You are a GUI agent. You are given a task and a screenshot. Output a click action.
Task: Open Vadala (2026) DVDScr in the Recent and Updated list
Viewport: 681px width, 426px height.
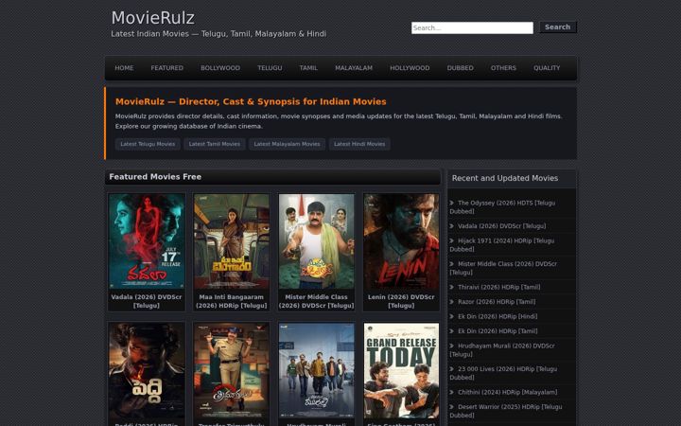point(501,226)
